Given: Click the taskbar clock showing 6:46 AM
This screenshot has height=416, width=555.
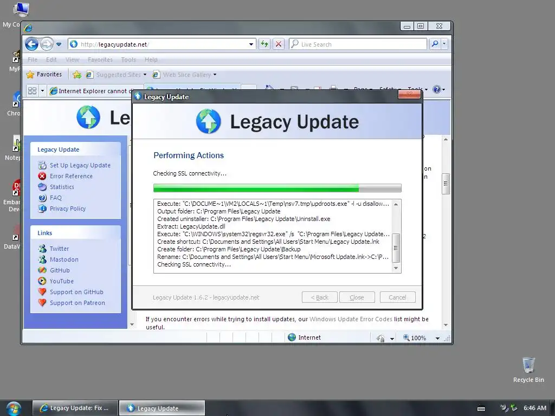Looking at the screenshot, I should coord(535,408).
